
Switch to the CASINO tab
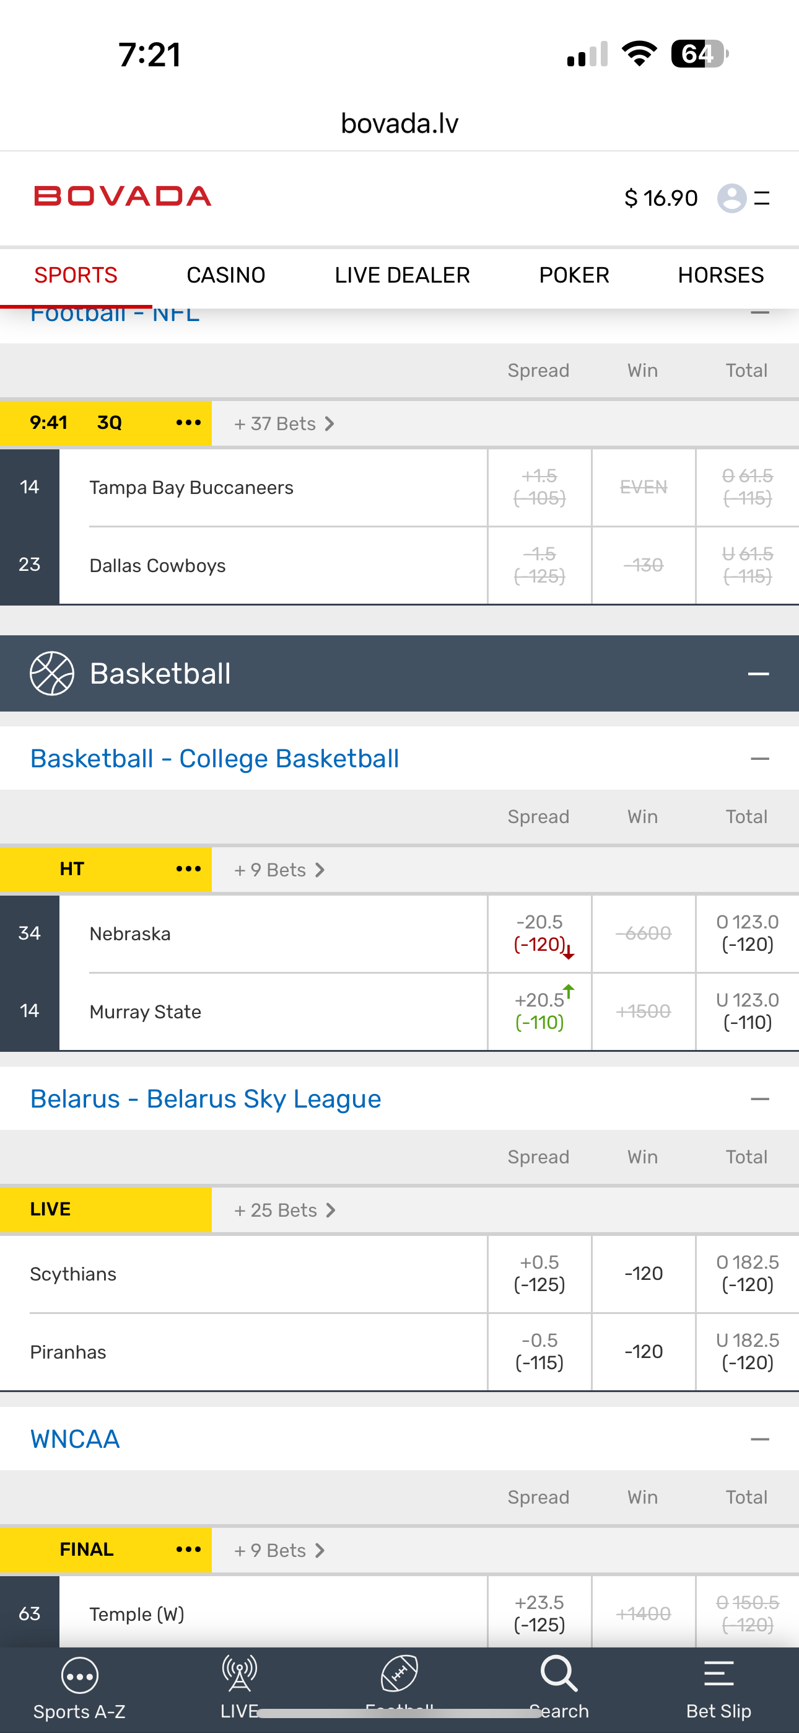click(226, 275)
